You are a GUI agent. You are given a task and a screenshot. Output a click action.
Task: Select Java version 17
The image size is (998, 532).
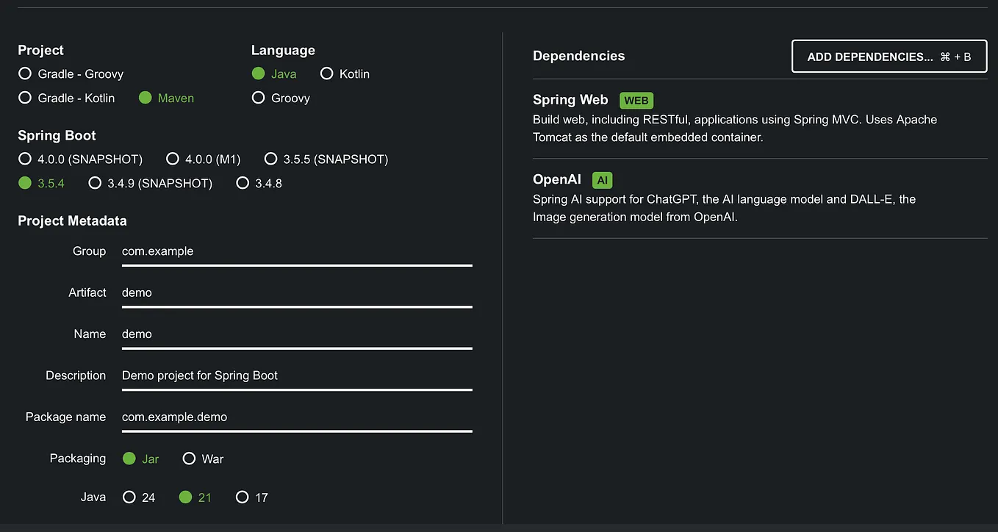point(243,497)
